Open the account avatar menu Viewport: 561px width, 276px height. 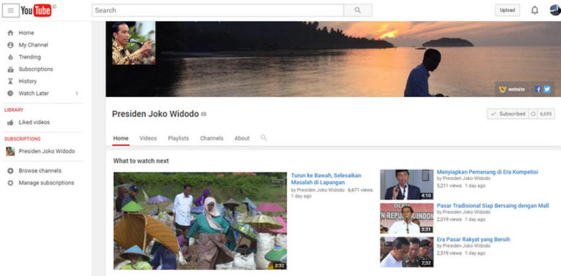(x=555, y=10)
